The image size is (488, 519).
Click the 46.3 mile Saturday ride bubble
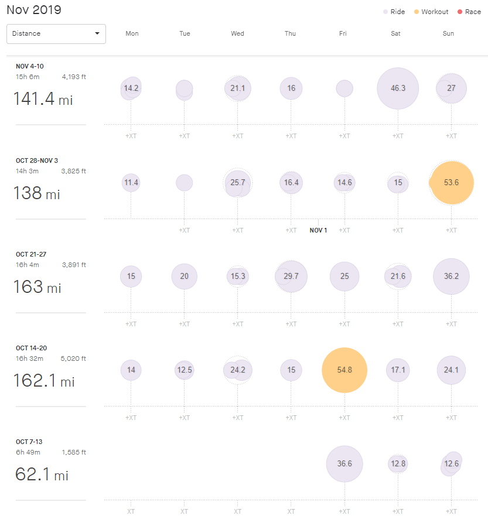click(398, 88)
